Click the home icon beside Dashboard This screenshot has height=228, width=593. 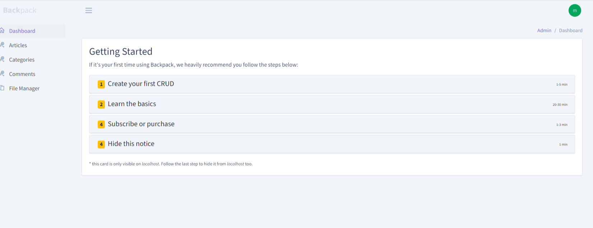2,31
